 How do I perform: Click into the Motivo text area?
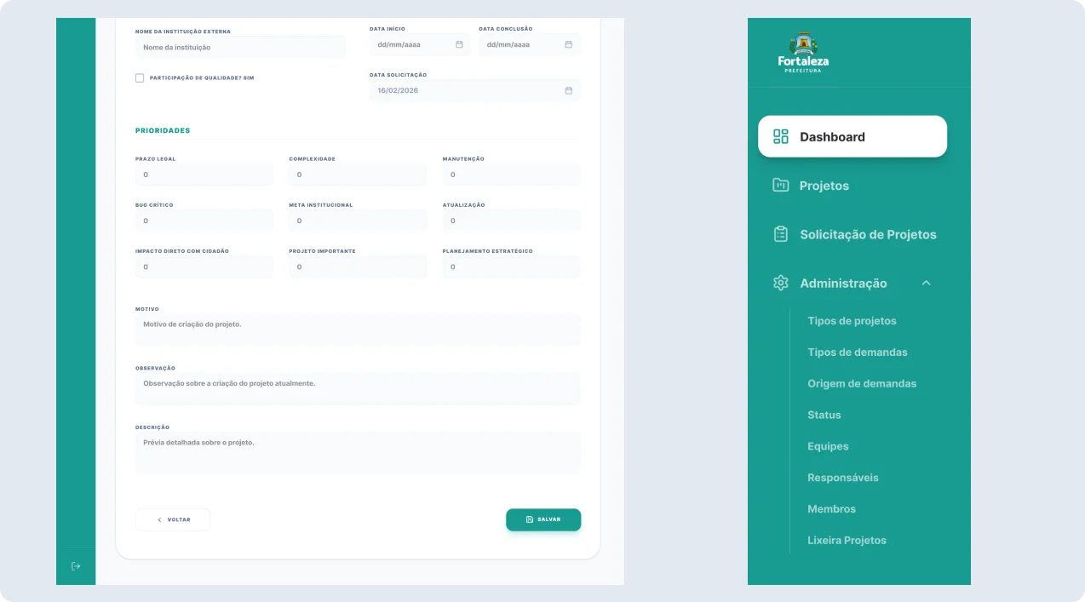coord(358,330)
